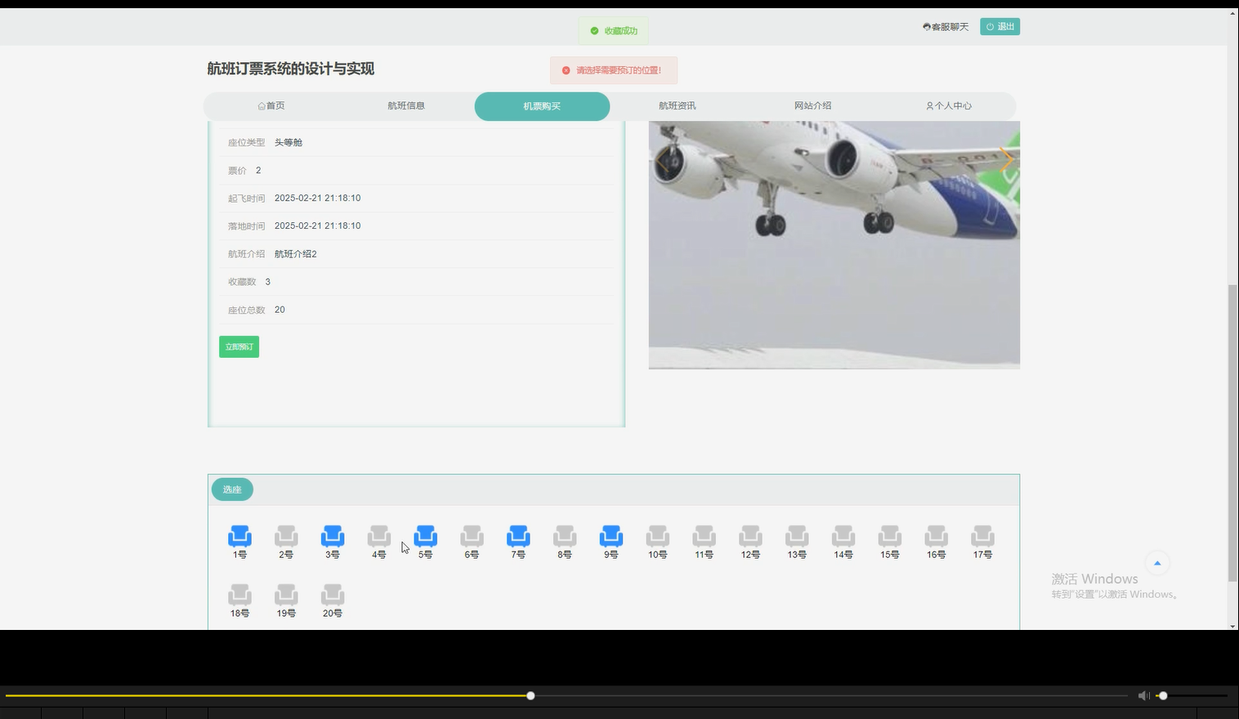Deselect the blue seat 9号

point(611,536)
